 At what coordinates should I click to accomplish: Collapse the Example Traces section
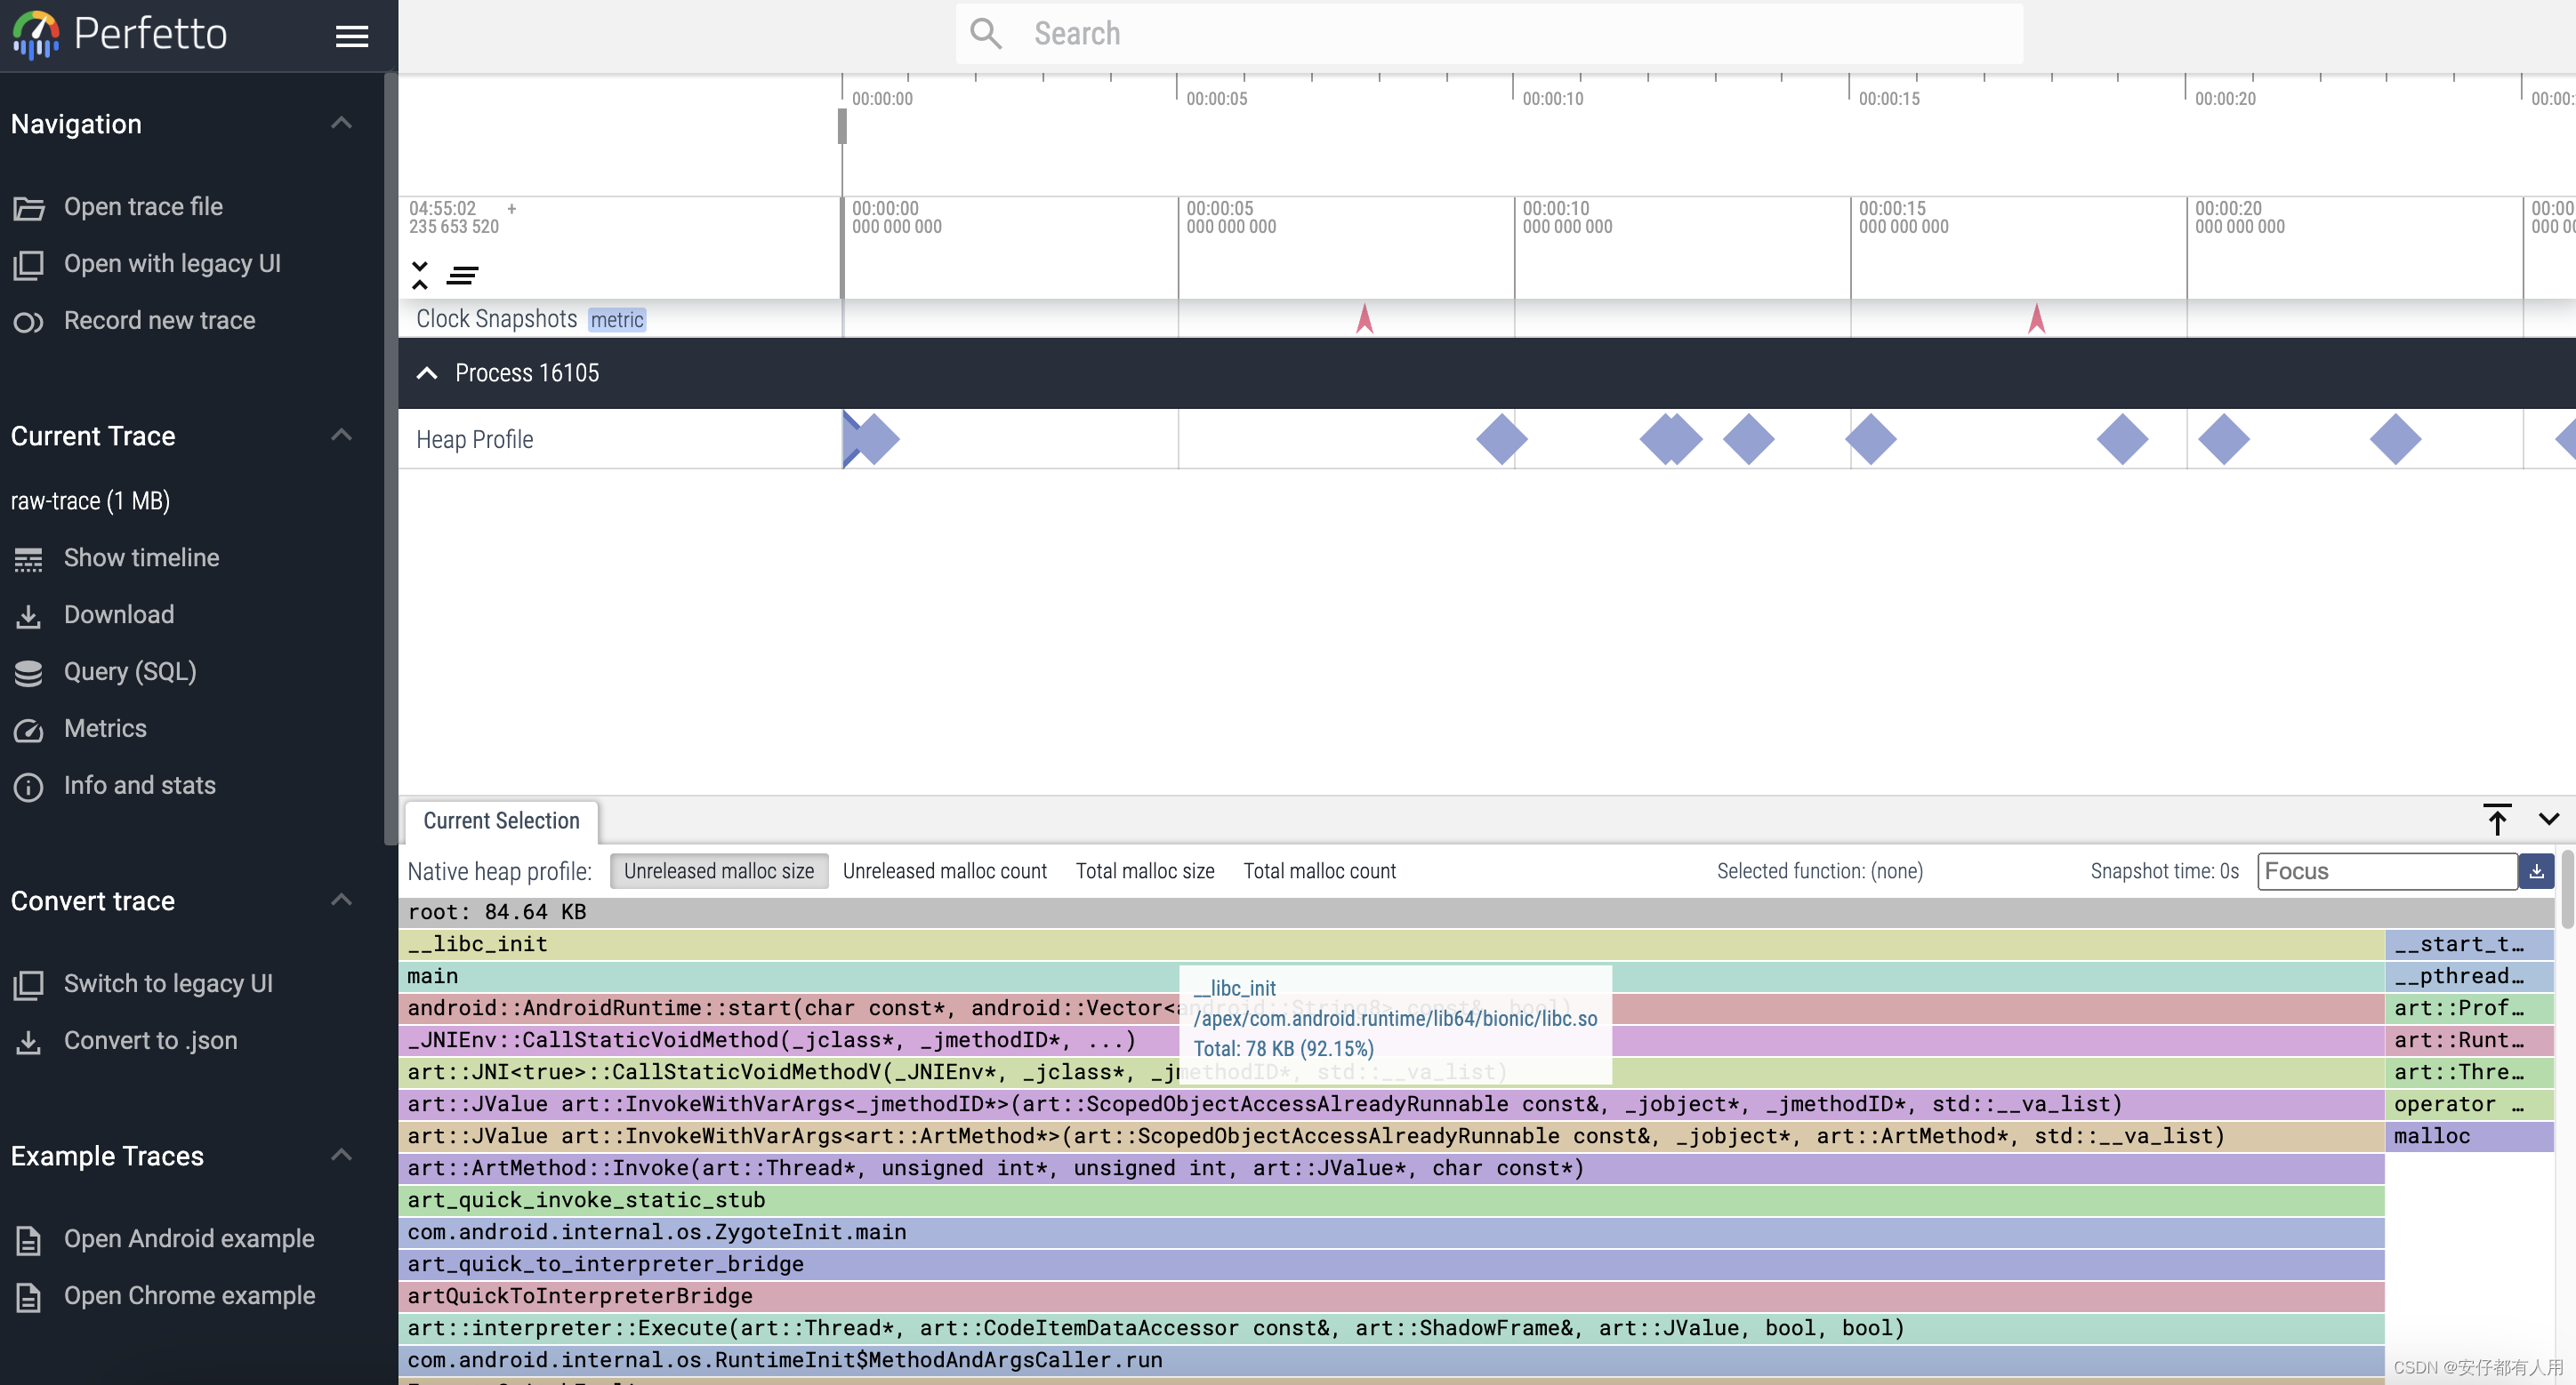tap(341, 1154)
